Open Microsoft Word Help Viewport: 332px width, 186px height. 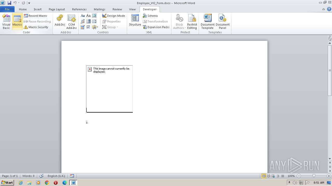tap(329, 9)
